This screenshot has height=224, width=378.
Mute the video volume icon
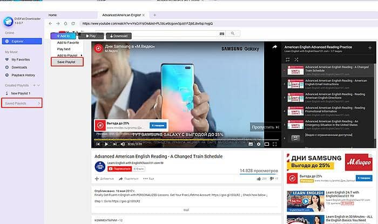tap(123, 144)
